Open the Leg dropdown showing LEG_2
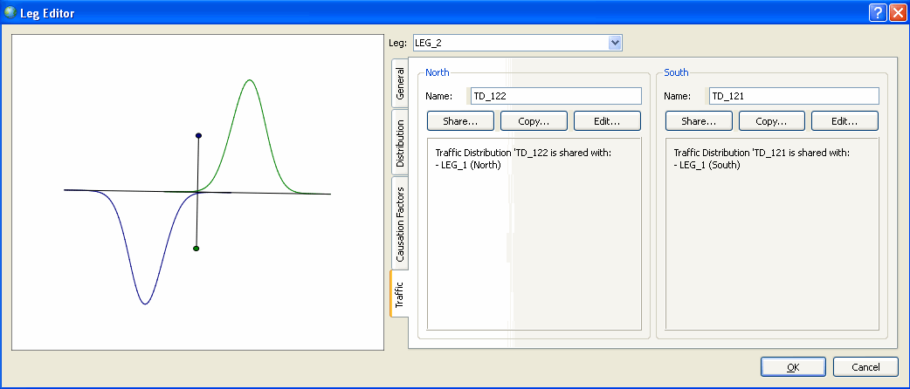The height and width of the screenshot is (389, 910). pyautogui.click(x=615, y=43)
